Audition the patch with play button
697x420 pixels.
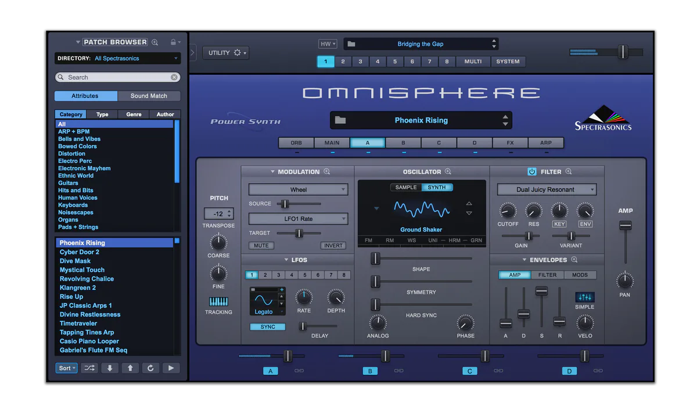170,368
